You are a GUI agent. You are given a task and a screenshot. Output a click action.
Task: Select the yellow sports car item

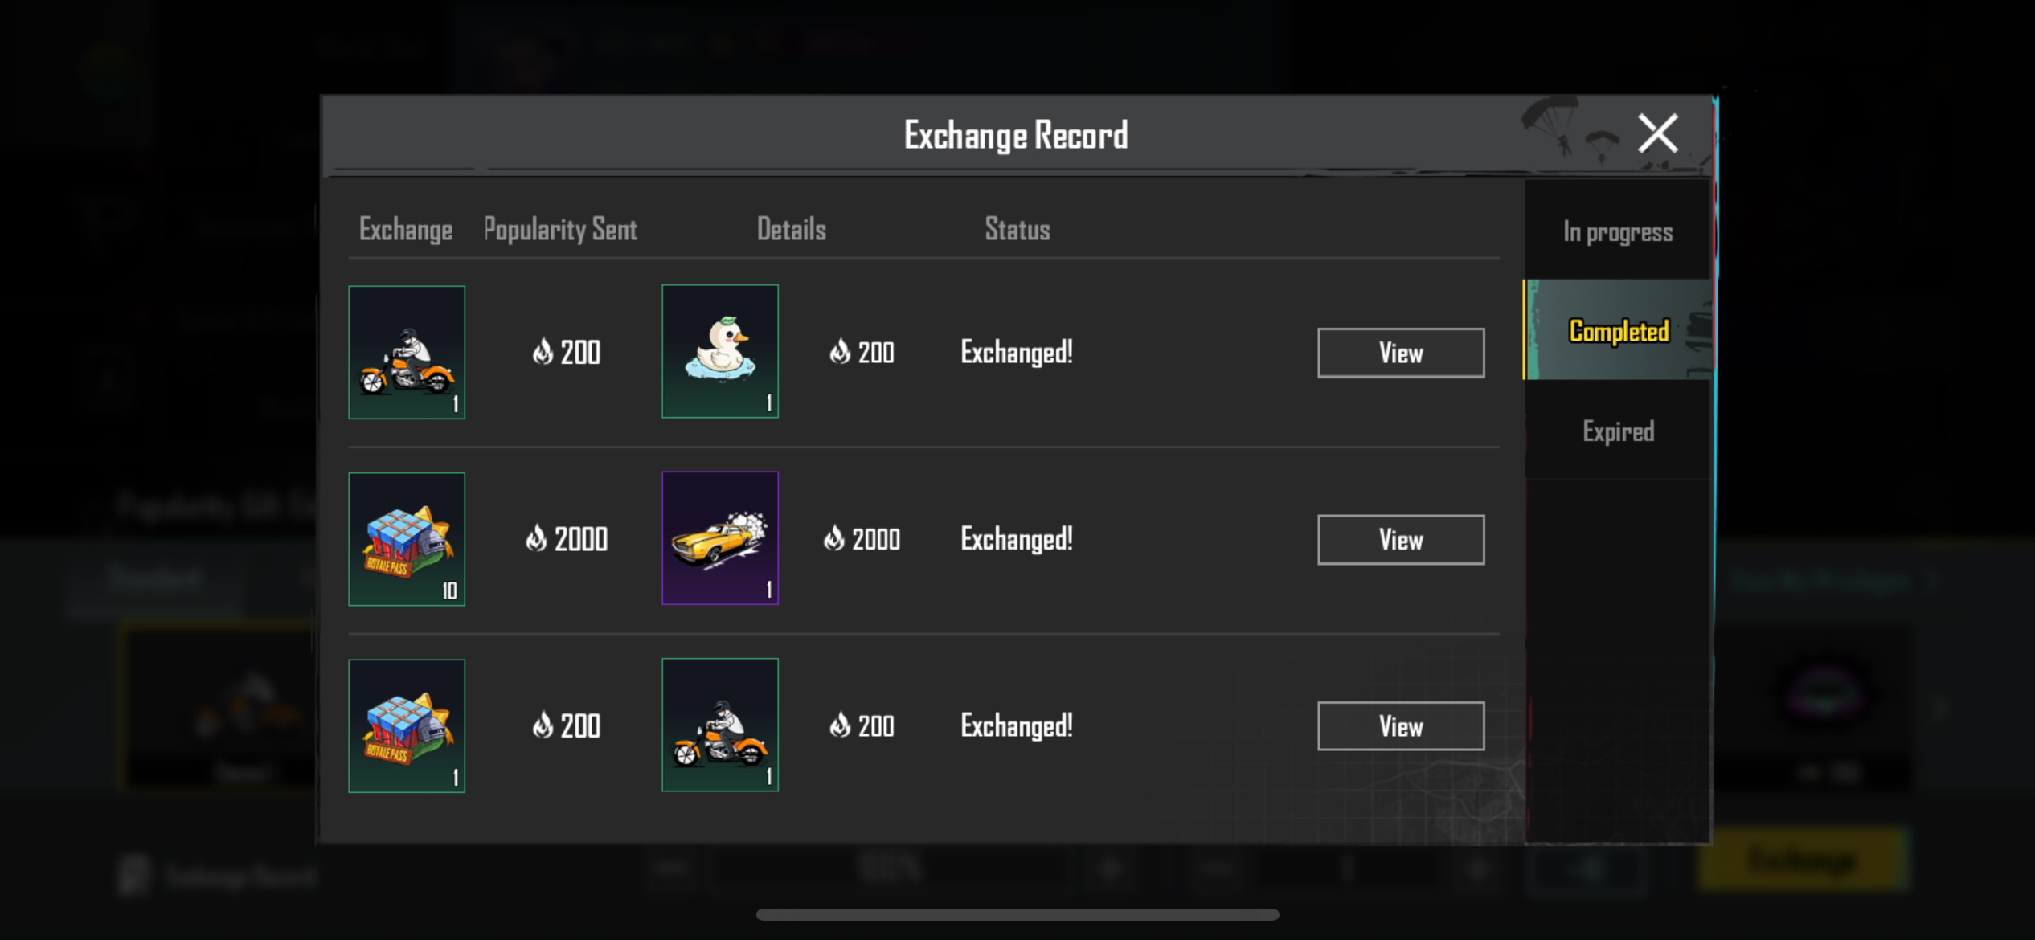(x=720, y=538)
